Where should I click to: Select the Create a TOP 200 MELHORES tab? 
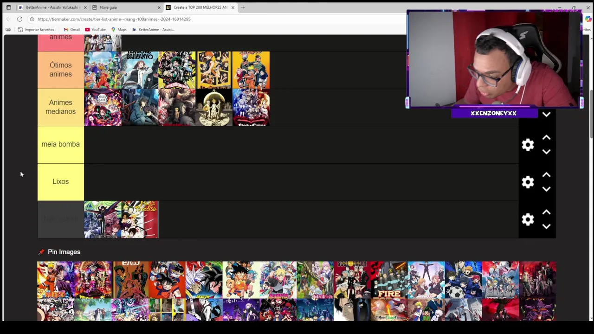(200, 7)
